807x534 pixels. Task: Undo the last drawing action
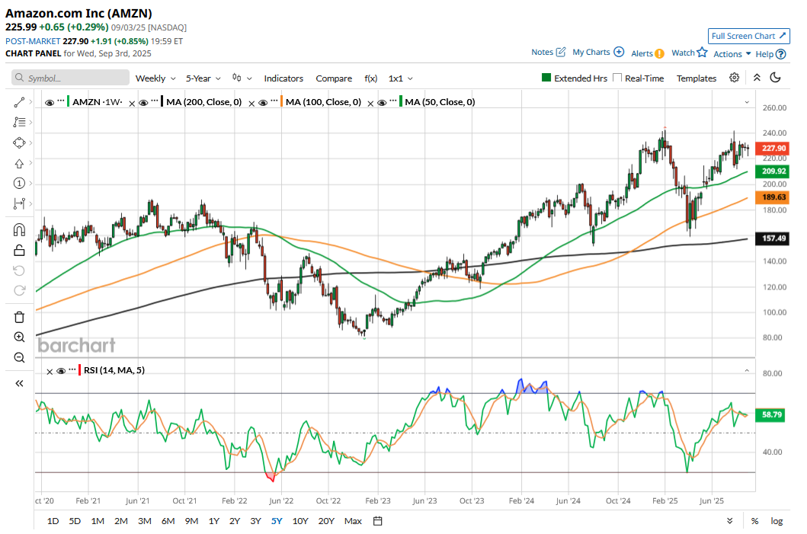point(19,270)
